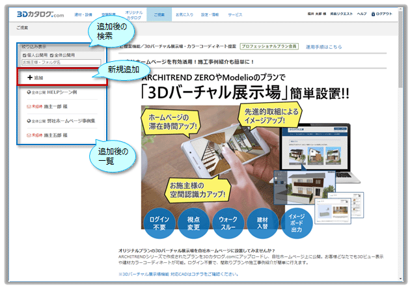Expand the 設定・情報 menu
Image resolution: width=412 pixels, height=289 pixels.
tap(210, 14)
